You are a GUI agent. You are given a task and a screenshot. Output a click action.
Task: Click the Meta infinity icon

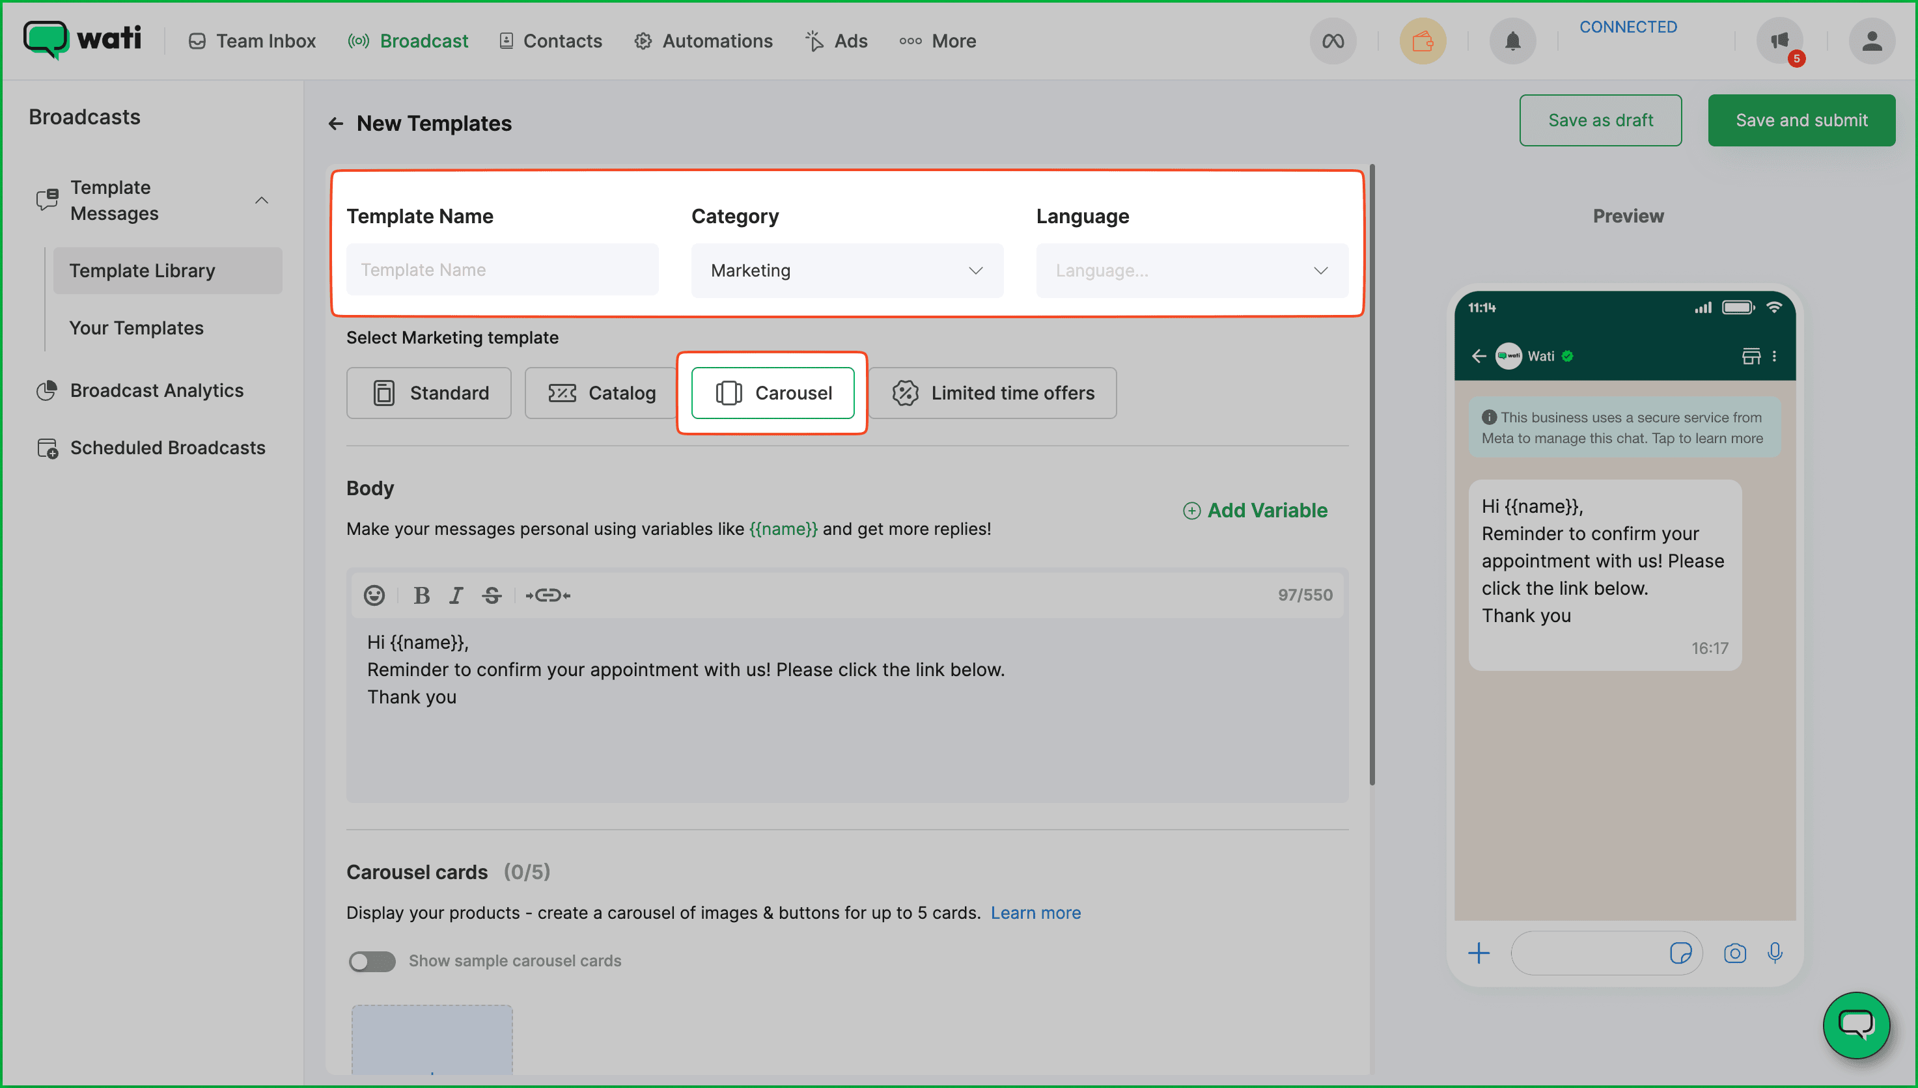point(1333,41)
